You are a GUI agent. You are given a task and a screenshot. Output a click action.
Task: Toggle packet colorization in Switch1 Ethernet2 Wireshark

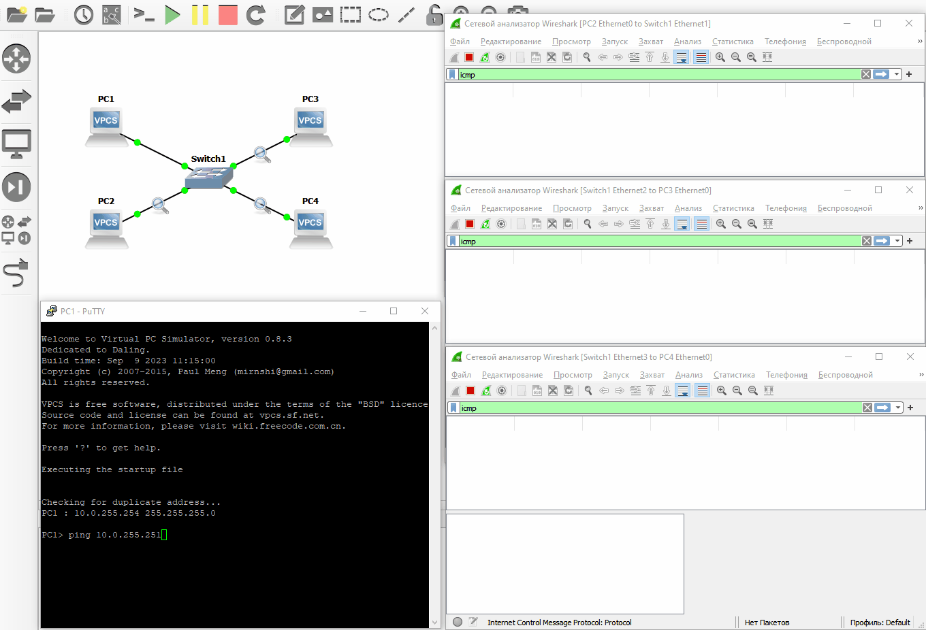[x=702, y=224]
